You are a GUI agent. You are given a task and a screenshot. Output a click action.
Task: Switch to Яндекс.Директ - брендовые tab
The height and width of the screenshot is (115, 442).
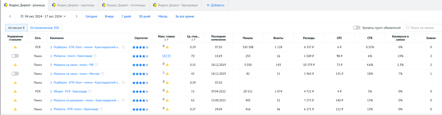[x=175, y=5]
